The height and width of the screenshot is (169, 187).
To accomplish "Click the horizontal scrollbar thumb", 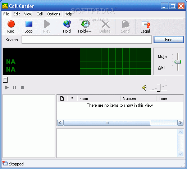I will [107, 123].
